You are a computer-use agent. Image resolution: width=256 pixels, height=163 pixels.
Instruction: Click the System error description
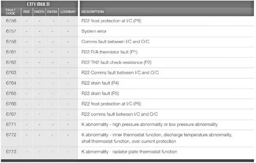tap(94, 32)
